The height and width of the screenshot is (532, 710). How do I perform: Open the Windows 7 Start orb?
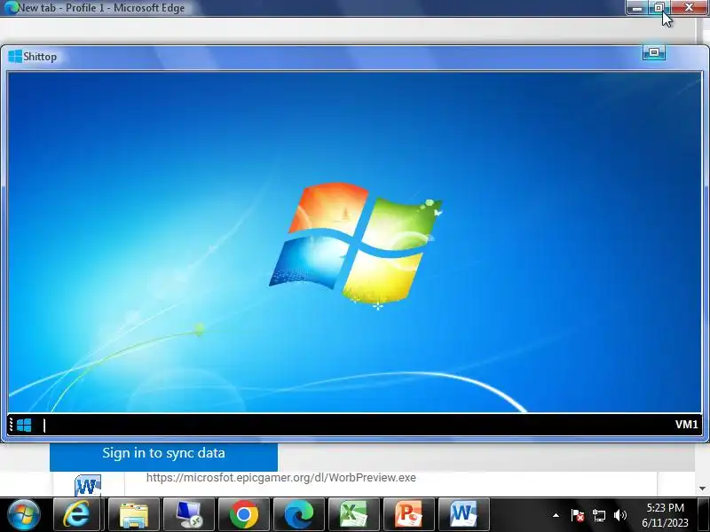22,514
